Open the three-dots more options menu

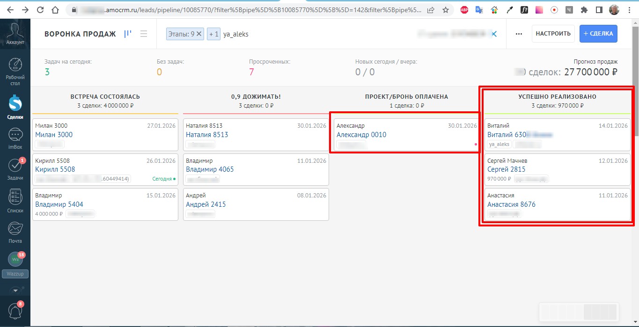[519, 34]
